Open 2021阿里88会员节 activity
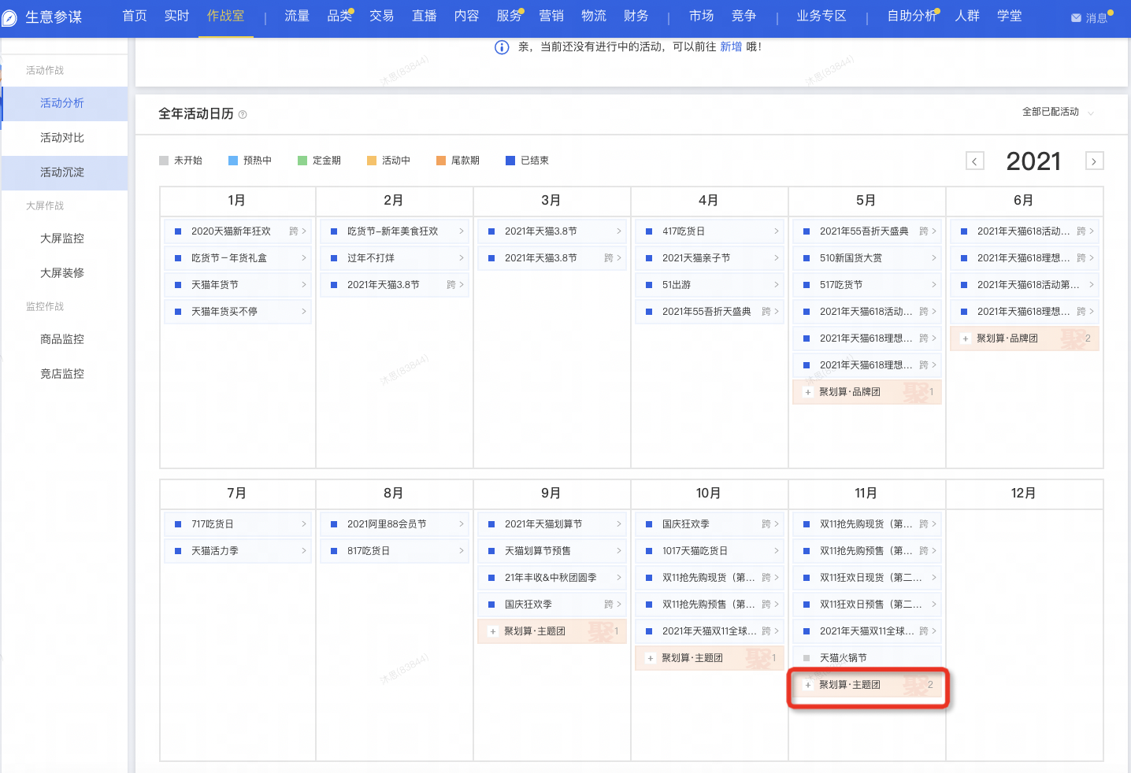Image resolution: width=1131 pixels, height=773 pixels. click(x=395, y=524)
